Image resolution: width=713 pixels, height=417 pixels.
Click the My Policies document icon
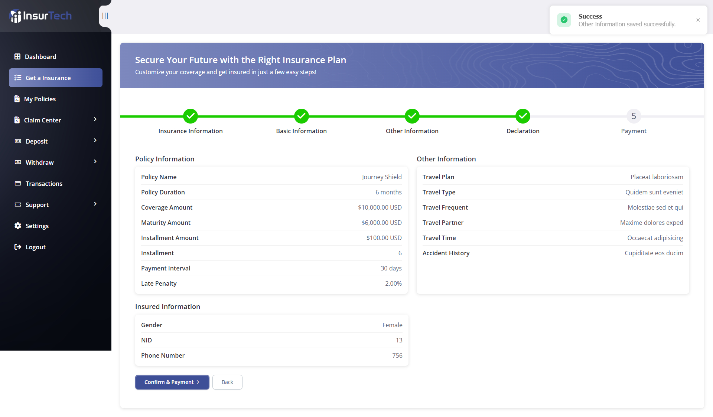point(17,99)
